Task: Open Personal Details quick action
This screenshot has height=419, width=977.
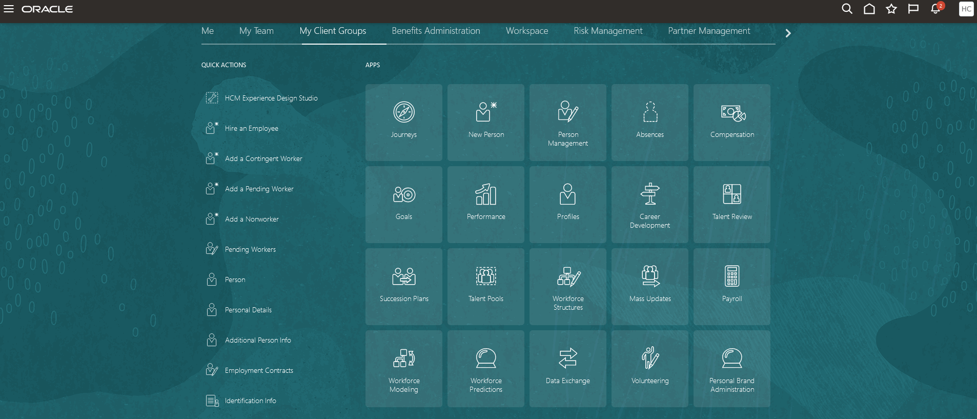Action: click(x=239, y=310)
